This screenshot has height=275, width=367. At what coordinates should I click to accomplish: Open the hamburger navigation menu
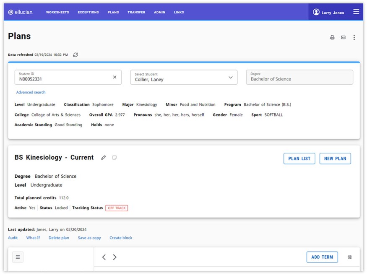(356, 11)
